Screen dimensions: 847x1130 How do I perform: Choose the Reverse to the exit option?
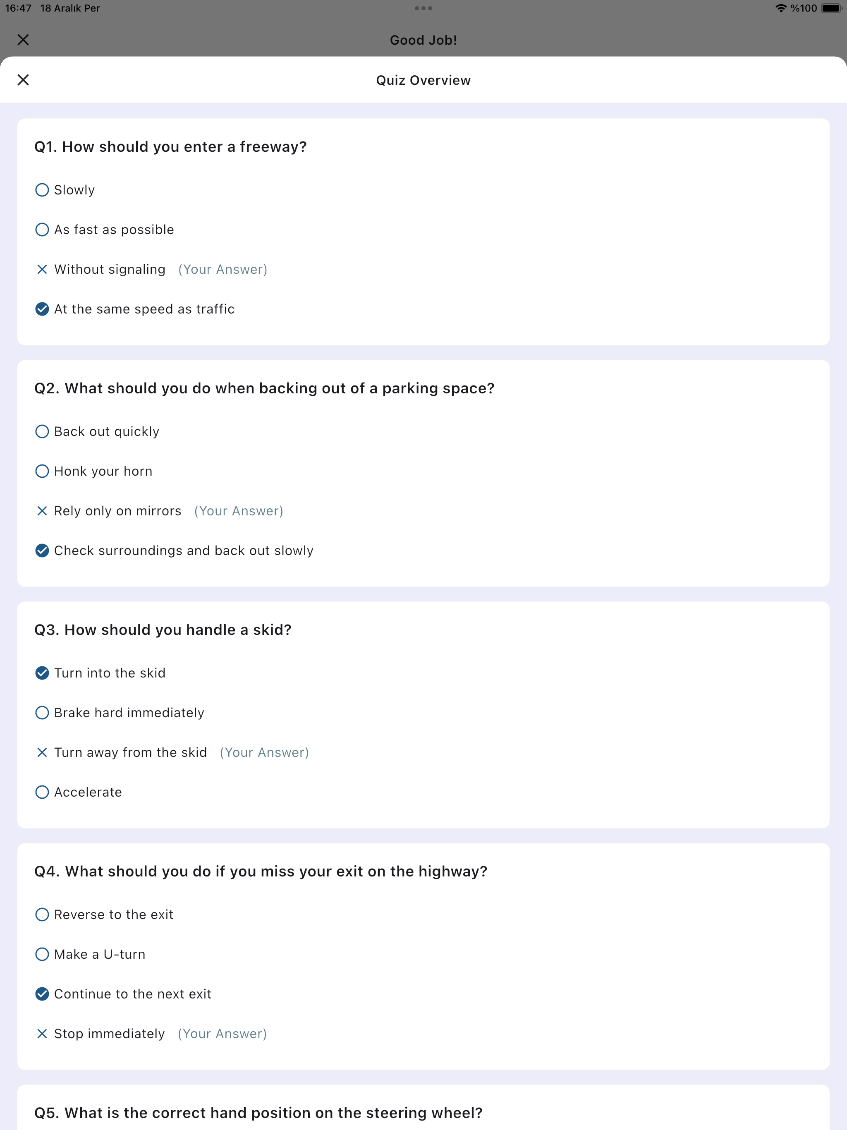[42, 915]
